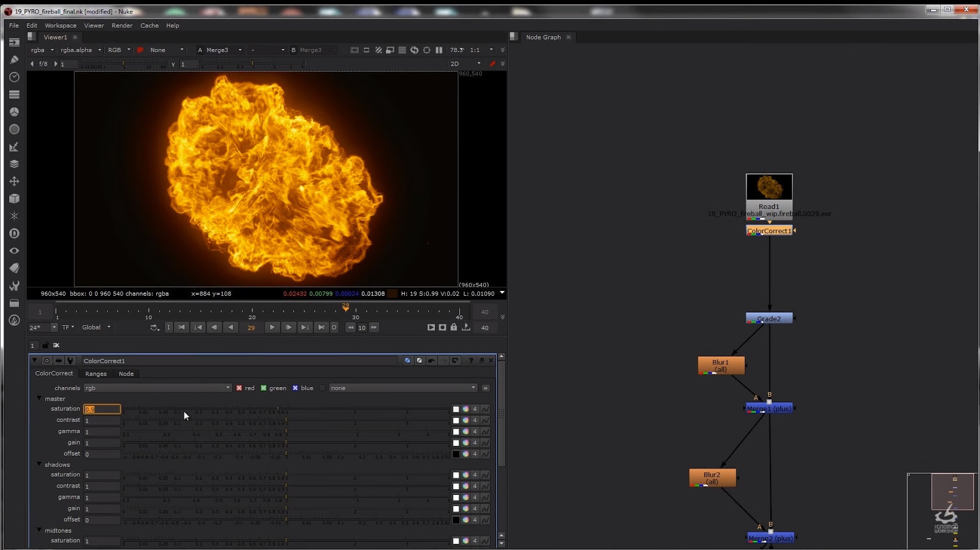Pause viewer updating with the pause icon
This screenshot has width=980, height=550.
(439, 50)
